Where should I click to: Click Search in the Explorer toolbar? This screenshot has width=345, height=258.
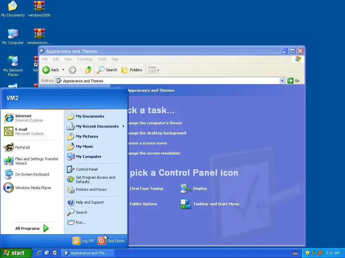107,70
